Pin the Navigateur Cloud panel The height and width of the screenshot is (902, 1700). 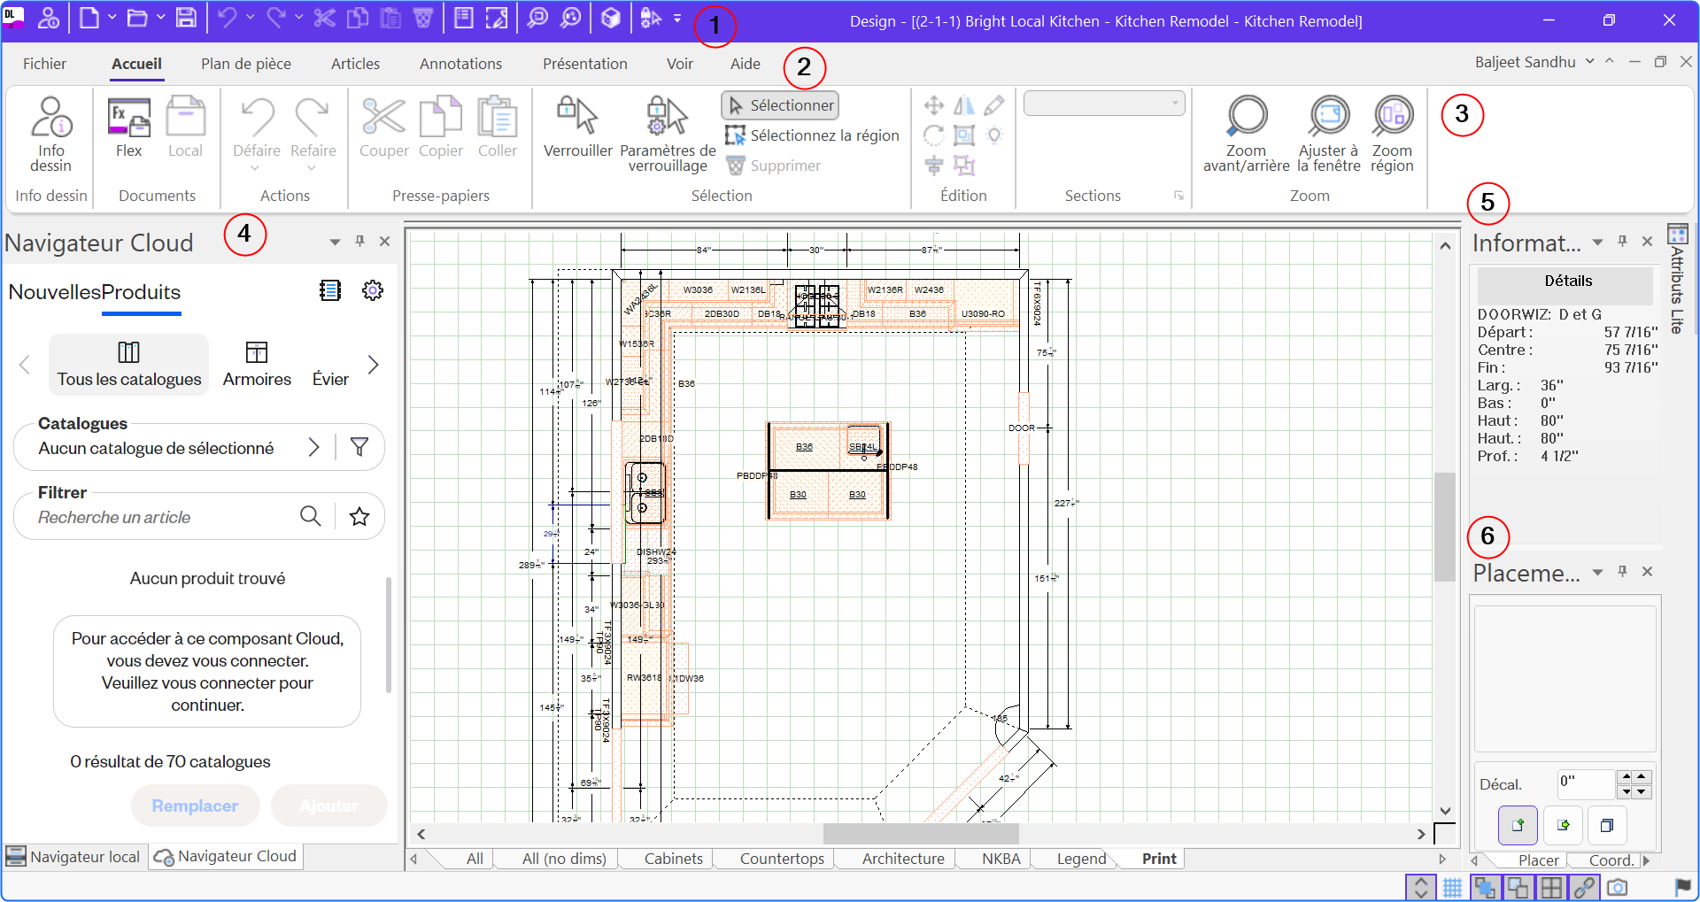click(x=359, y=241)
